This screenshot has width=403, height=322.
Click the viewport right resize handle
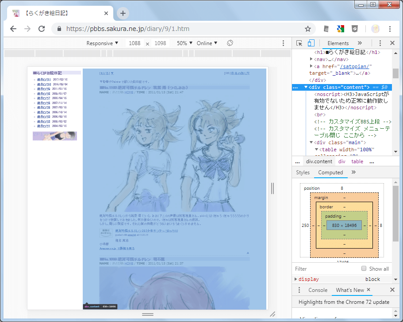tap(272, 188)
